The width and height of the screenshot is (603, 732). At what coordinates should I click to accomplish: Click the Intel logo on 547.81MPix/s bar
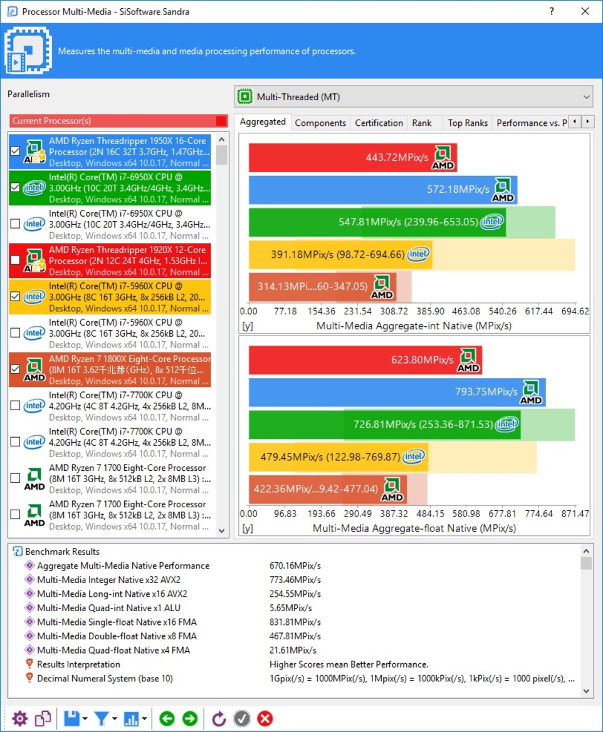[493, 221]
